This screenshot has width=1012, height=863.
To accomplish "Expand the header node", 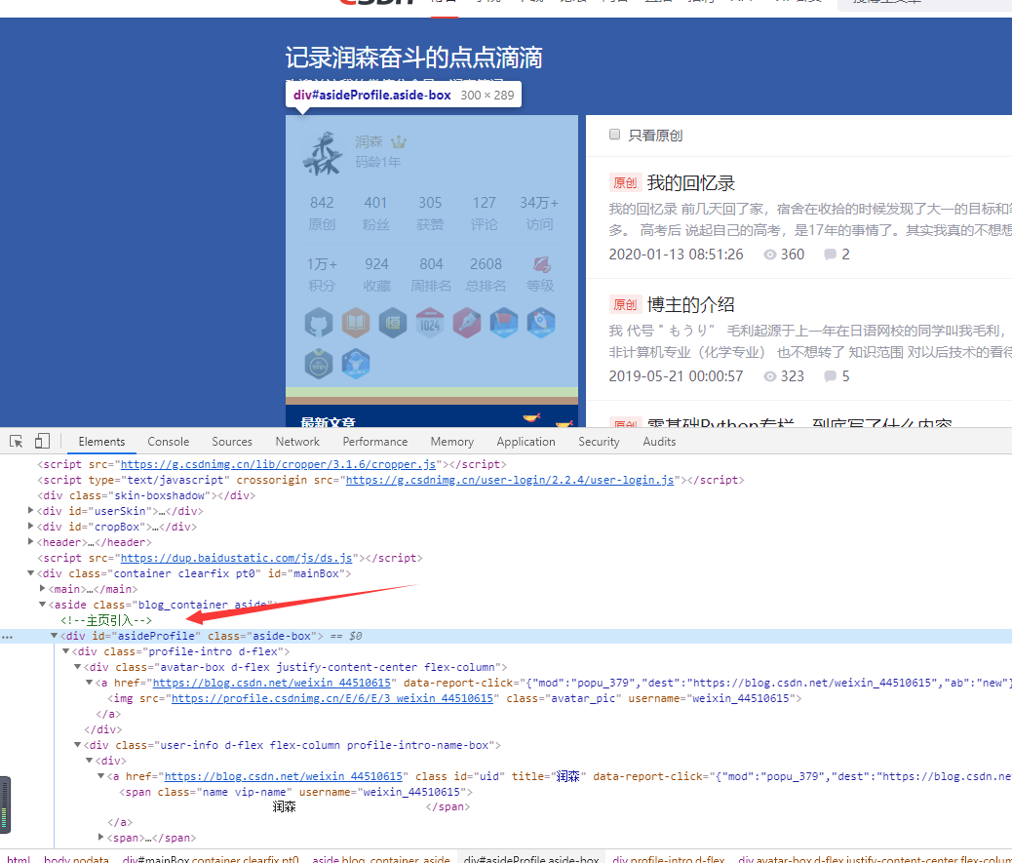I will coord(30,541).
